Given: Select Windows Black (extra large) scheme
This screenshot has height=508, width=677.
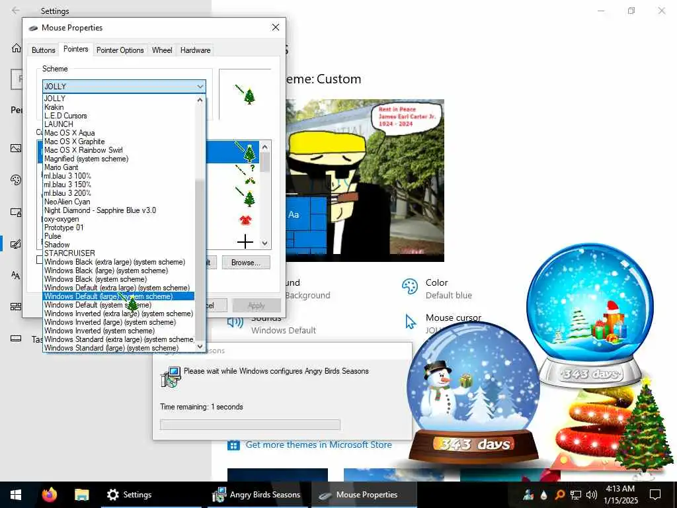Looking at the screenshot, I should (119, 262).
